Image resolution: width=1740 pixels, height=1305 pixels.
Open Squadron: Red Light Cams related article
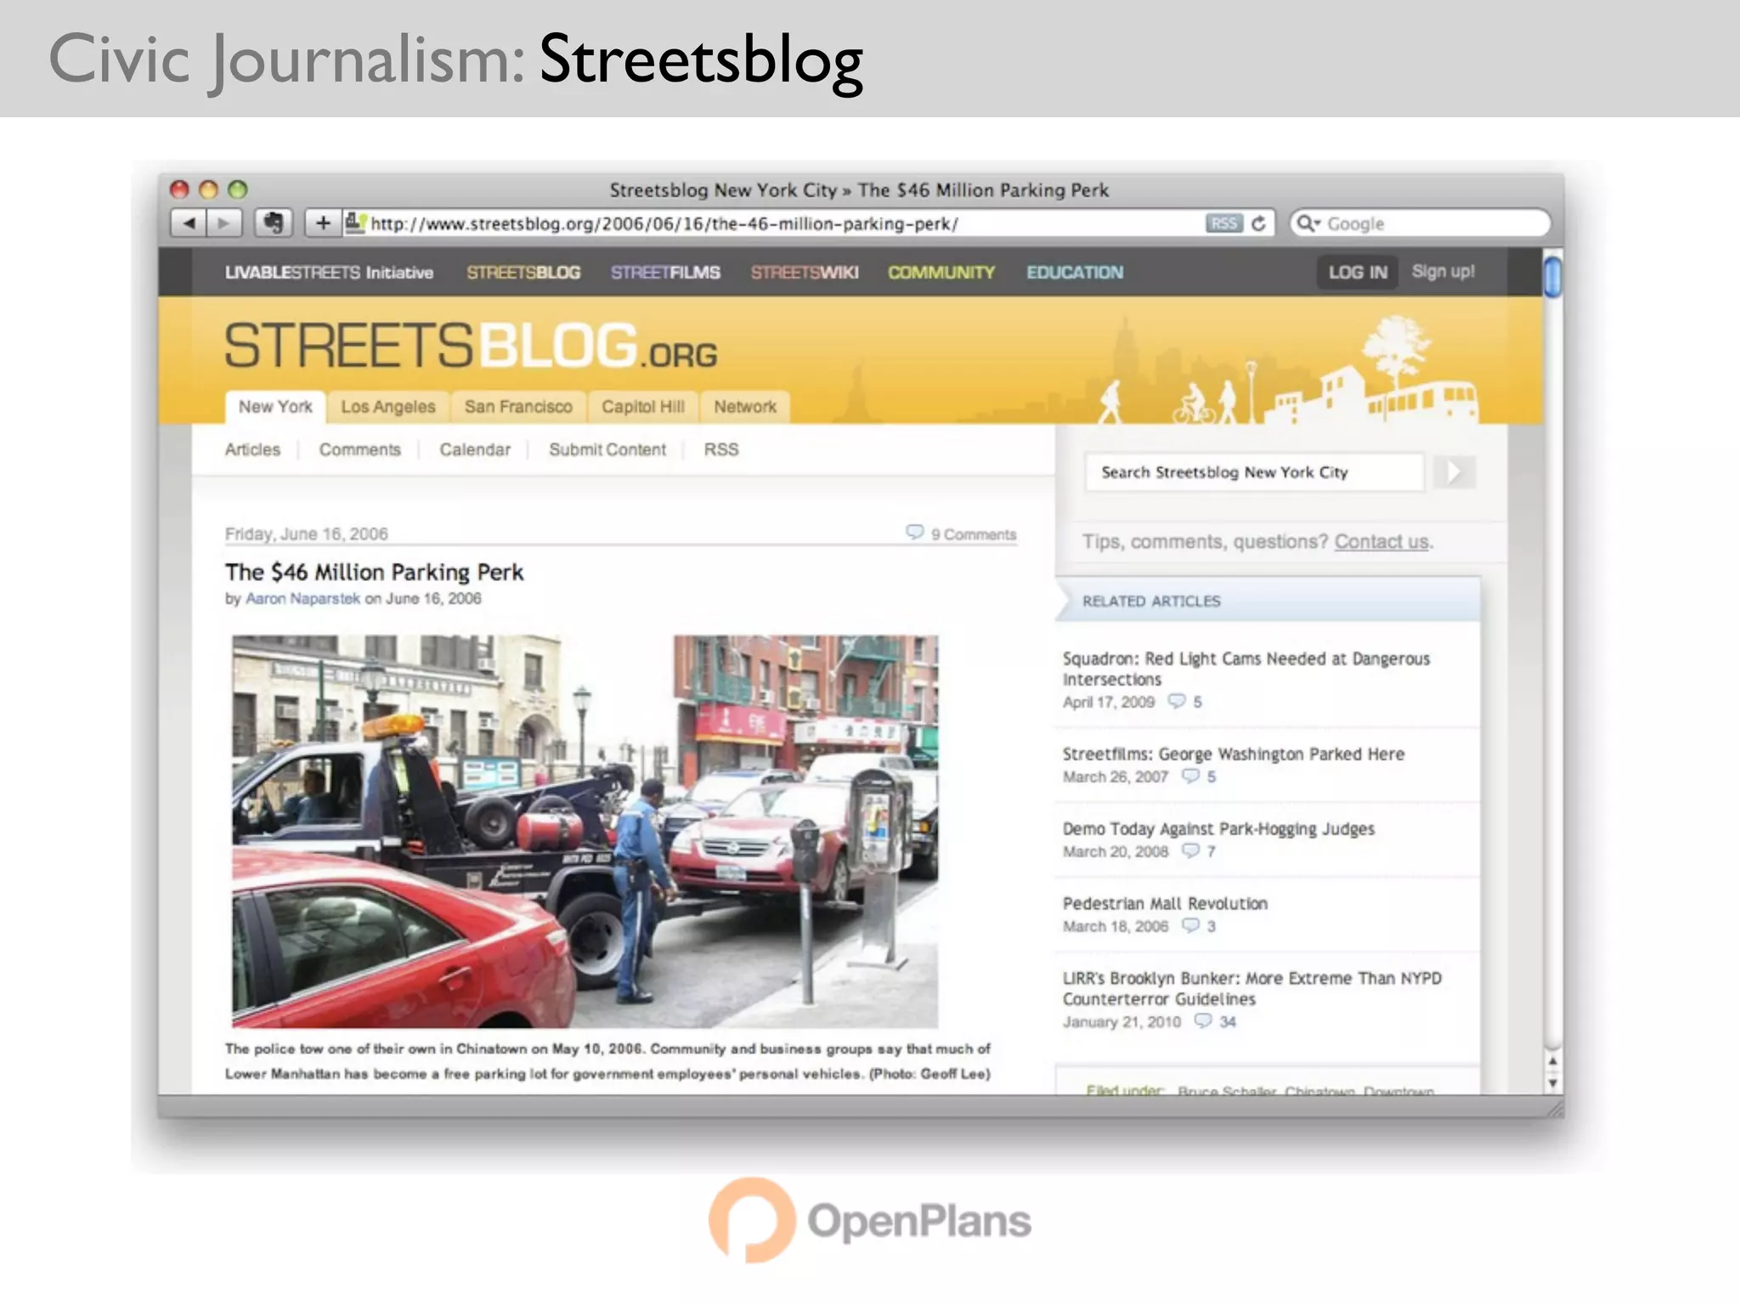pyautogui.click(x=1246, y=669)
